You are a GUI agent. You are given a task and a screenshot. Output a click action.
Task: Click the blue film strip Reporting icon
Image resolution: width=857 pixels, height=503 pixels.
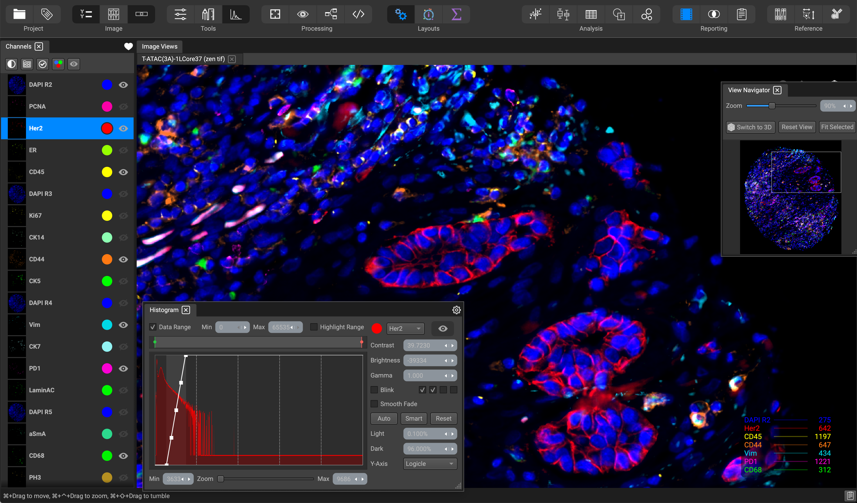point(686,14)
